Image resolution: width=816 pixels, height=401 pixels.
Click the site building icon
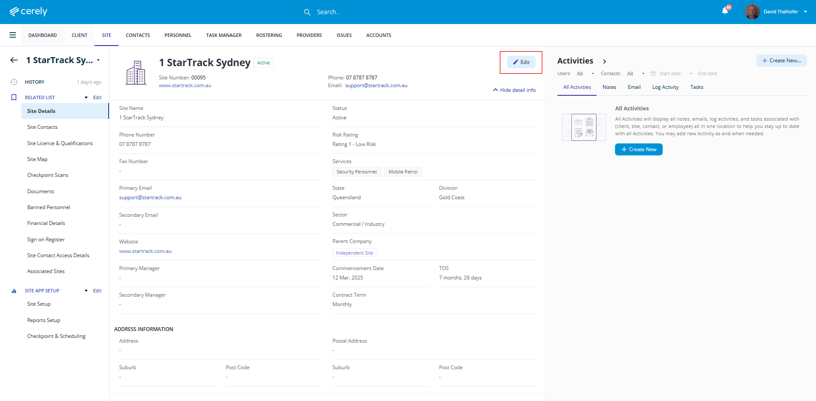(x=136, y=73)
